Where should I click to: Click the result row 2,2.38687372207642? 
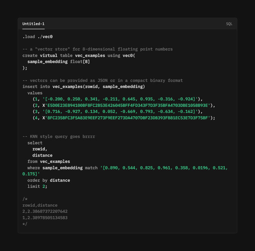click(x=45, y=211)
